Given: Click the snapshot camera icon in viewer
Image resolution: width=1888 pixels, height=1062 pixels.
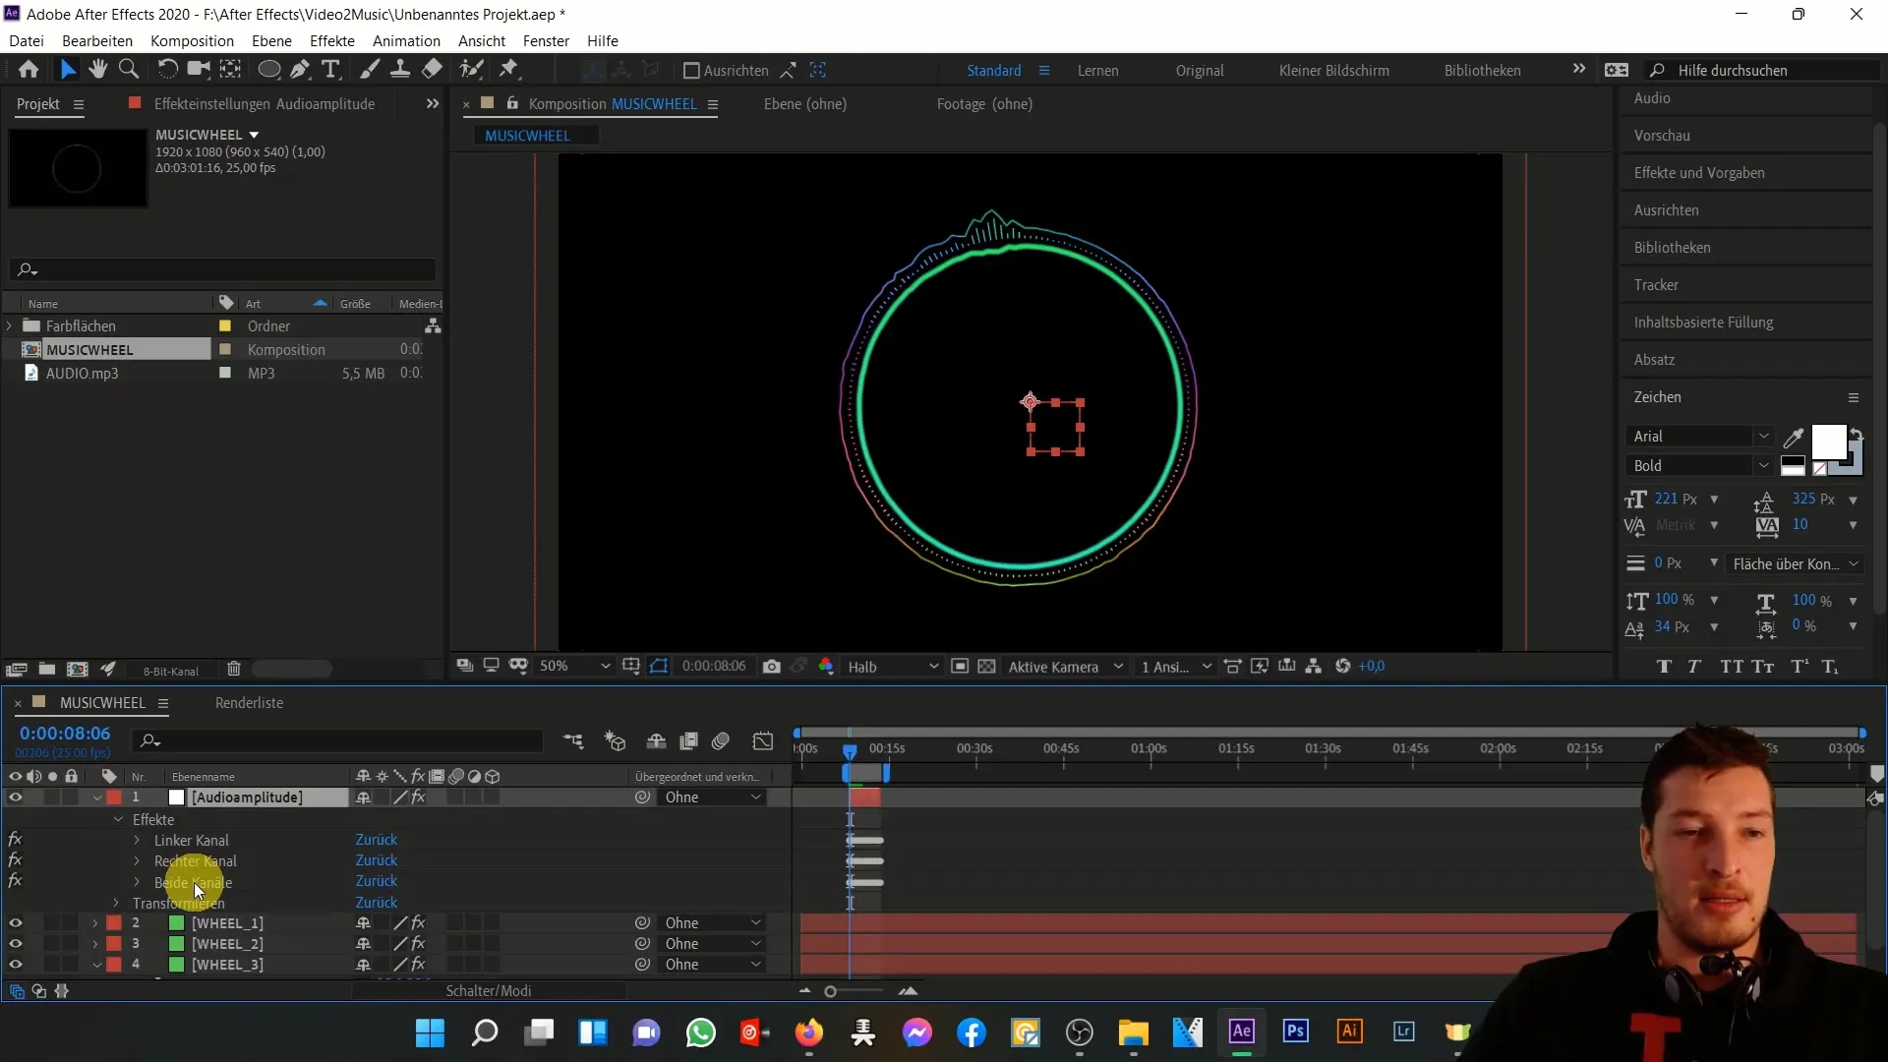Looking at the screenshot, I should pyautogui.click(x=772, y=667).
